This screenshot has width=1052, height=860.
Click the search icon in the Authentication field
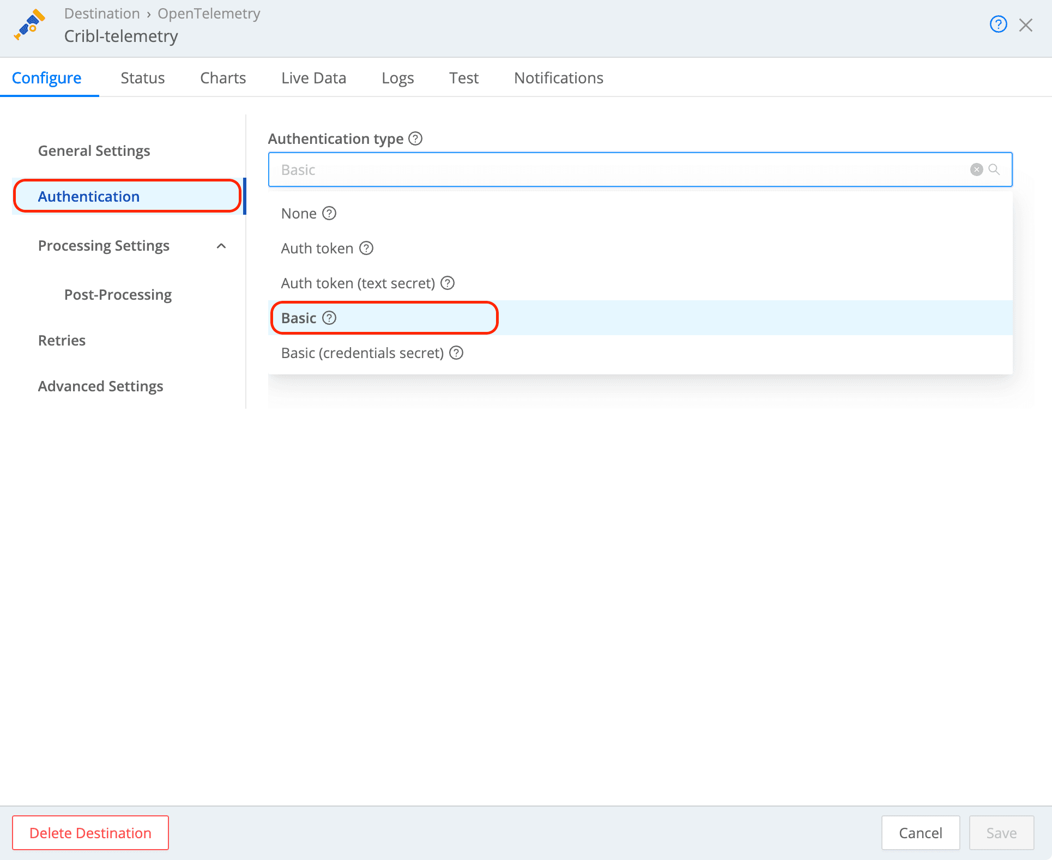994,169
